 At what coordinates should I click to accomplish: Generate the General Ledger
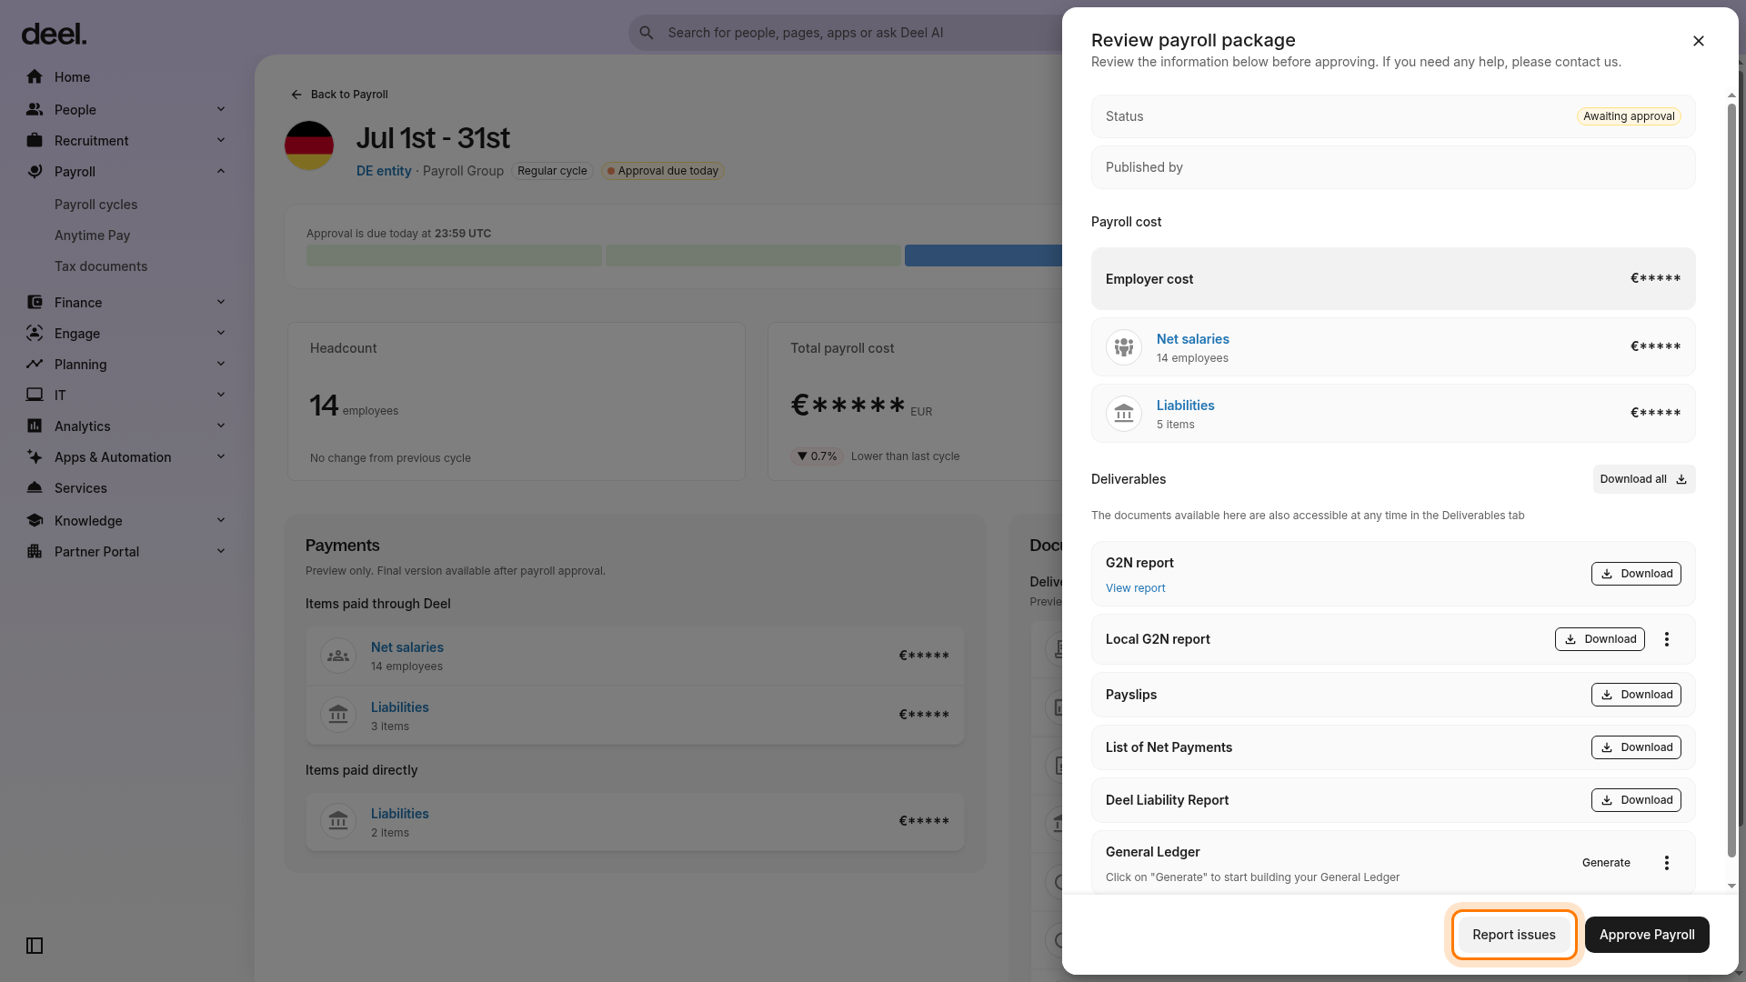point(1606,863)
